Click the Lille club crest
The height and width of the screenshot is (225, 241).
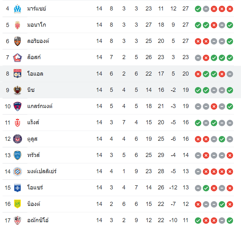(17, 58)
